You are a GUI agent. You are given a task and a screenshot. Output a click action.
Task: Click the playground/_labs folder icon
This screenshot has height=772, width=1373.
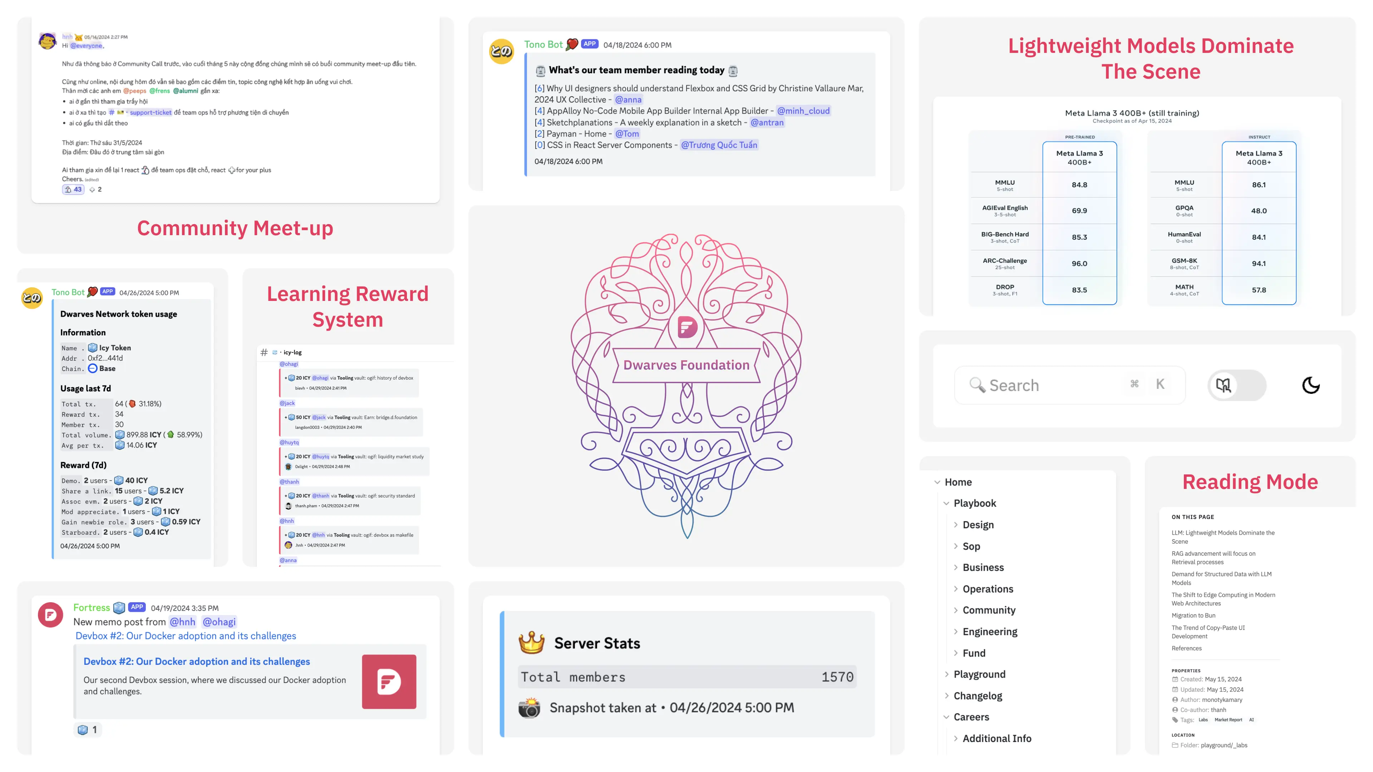coord(1175,745)
